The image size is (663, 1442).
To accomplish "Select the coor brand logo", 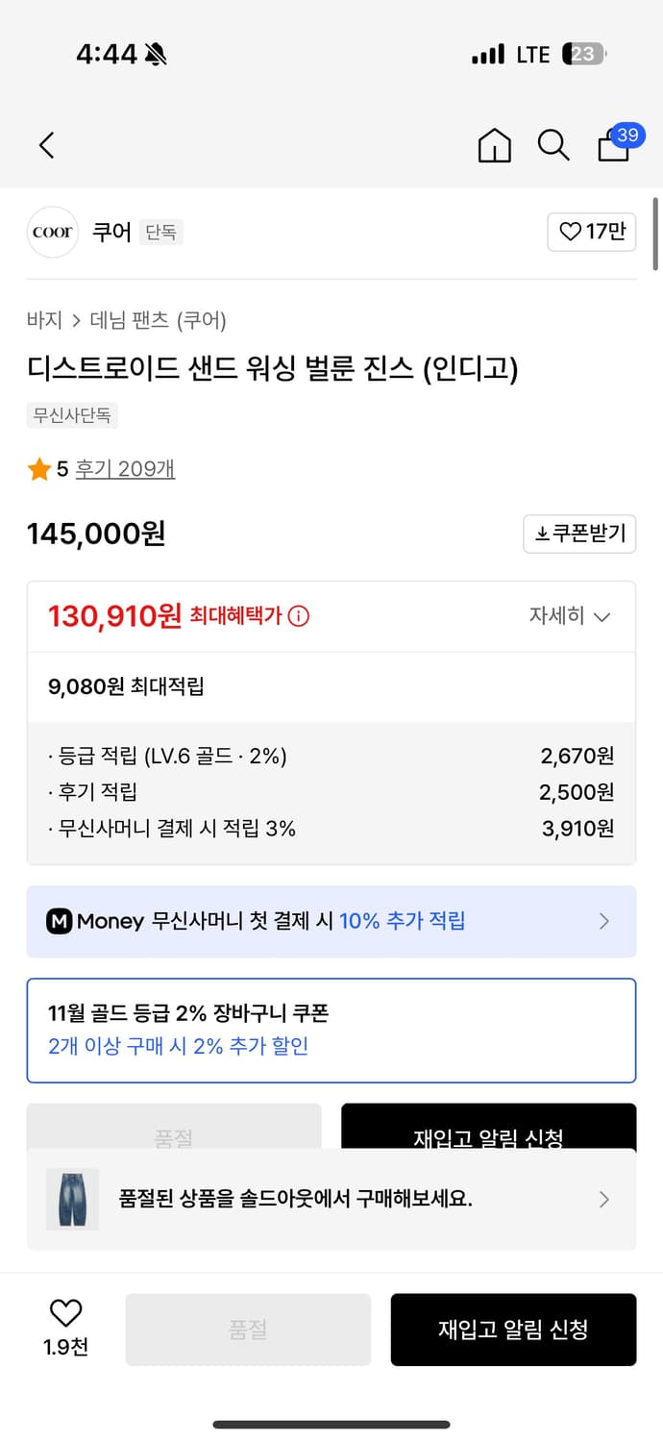I will (52, 232).
